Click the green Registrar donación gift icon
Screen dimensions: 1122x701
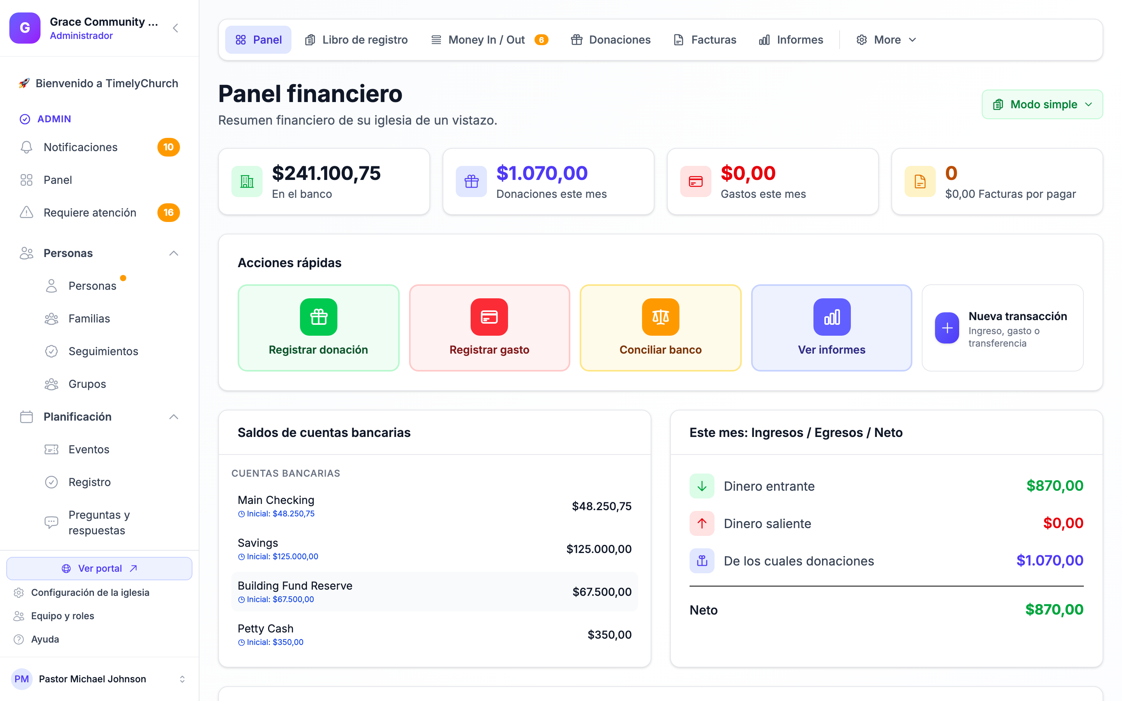point(319,317)
